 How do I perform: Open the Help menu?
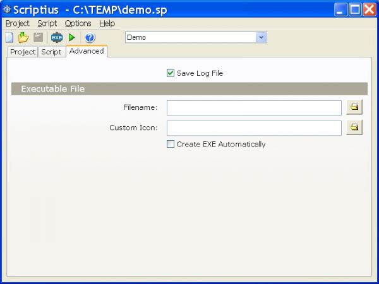[107, 23]
